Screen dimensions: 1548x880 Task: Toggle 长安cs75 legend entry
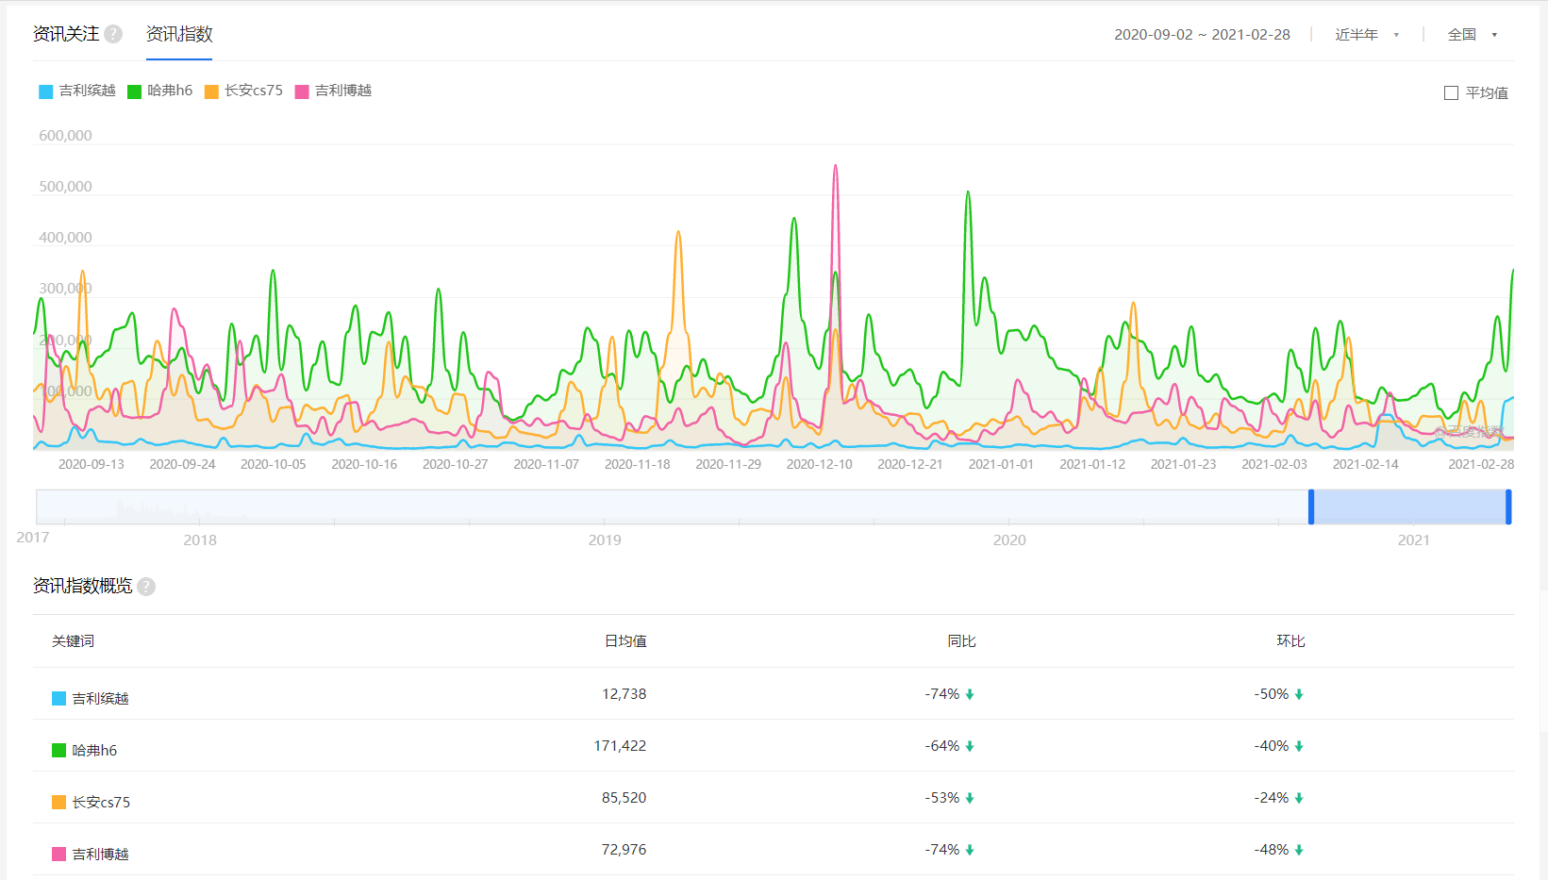click(x=243, y=91)
